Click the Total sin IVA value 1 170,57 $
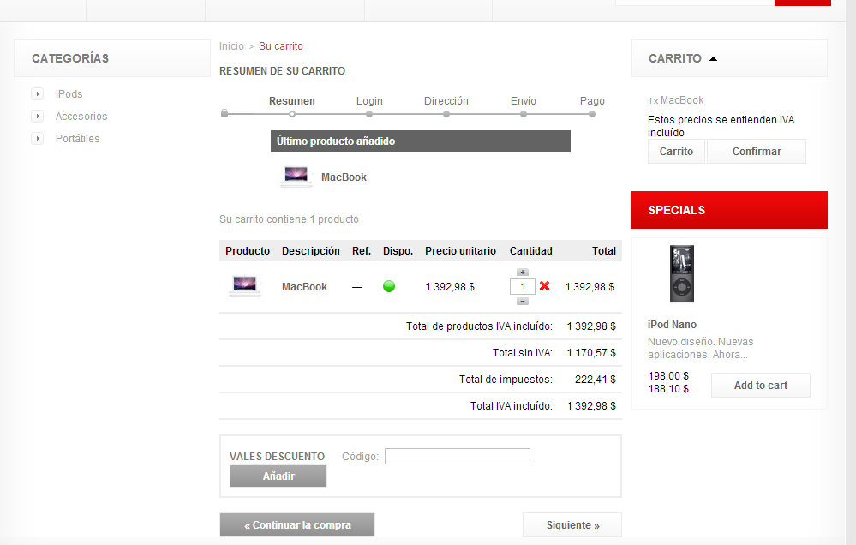Image resolution: width=856 pixels, height=545 pixels. tap(591, 353)
